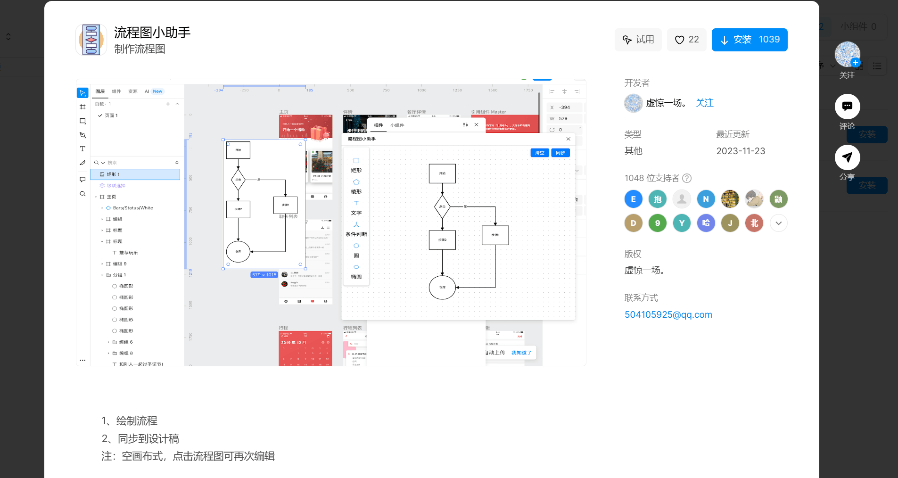Viewport: 898px width, 478px height.
Task: Select the Text tool in the left toolbar
Action: click(x=82, y=148)
